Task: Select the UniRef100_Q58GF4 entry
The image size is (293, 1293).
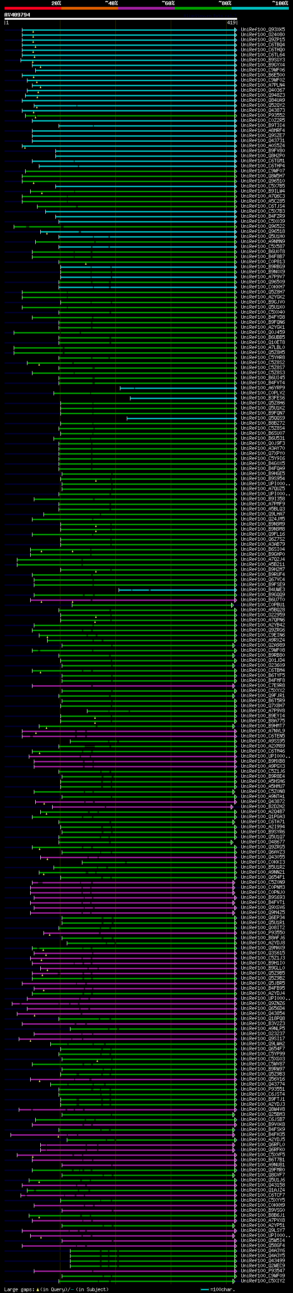Action: (263, 1245)
